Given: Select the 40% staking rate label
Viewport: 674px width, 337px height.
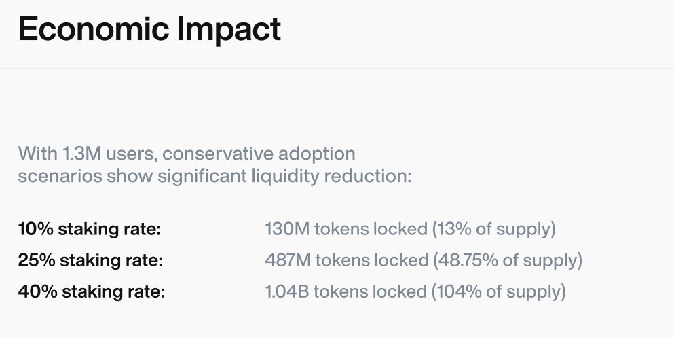Looking at the screenshot, I should pyautogui.click(x=91, y=291).
